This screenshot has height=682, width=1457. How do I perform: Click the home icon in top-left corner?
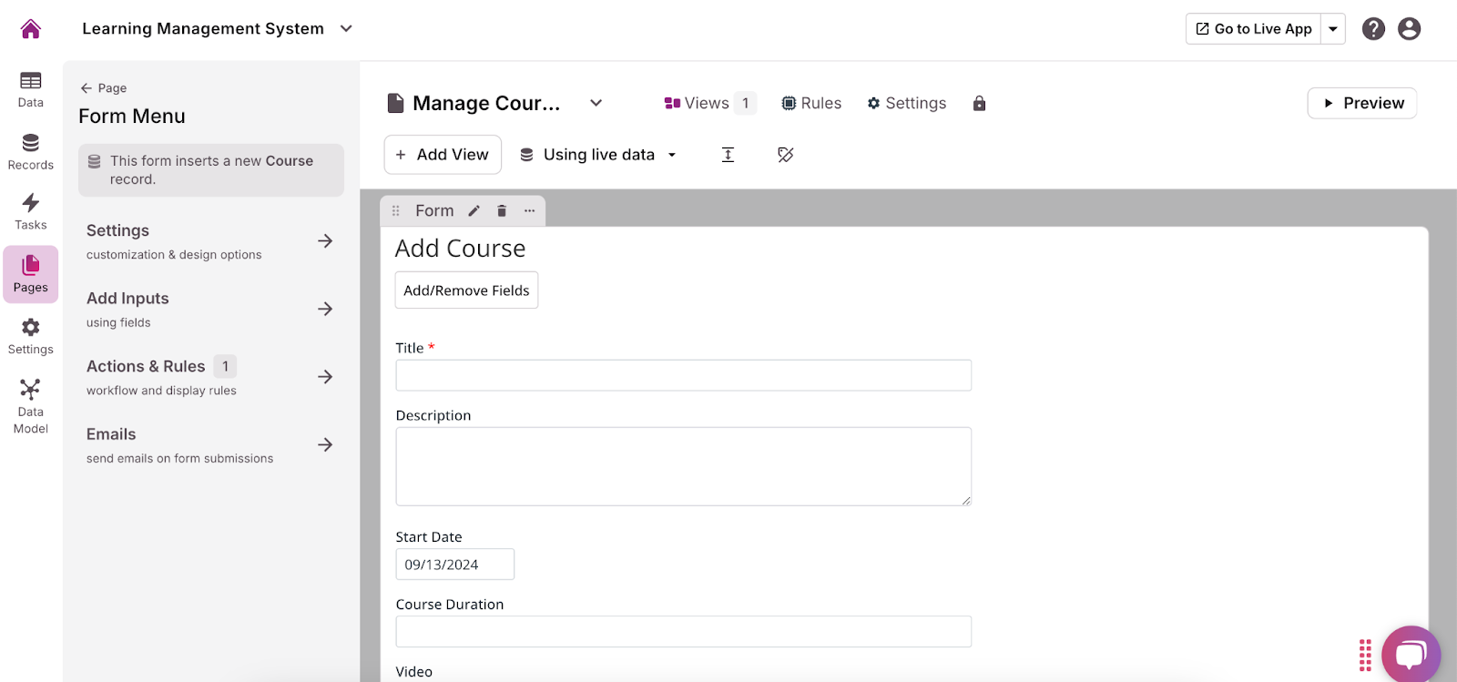[x=31, y=29]
